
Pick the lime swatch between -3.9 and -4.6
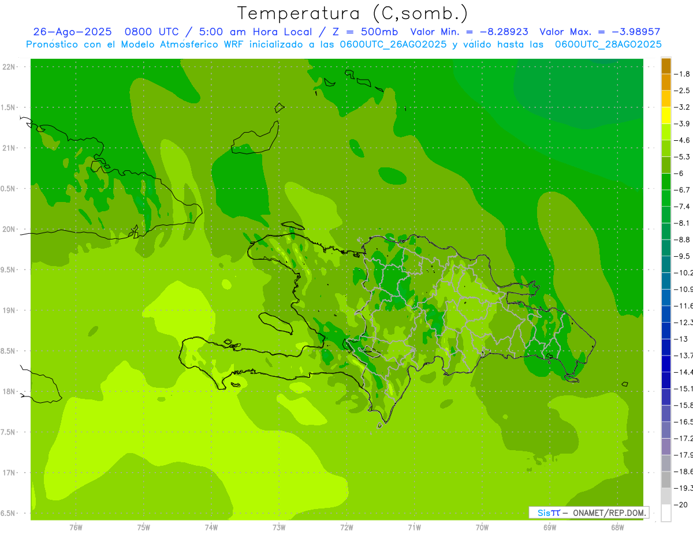(666, 132)
